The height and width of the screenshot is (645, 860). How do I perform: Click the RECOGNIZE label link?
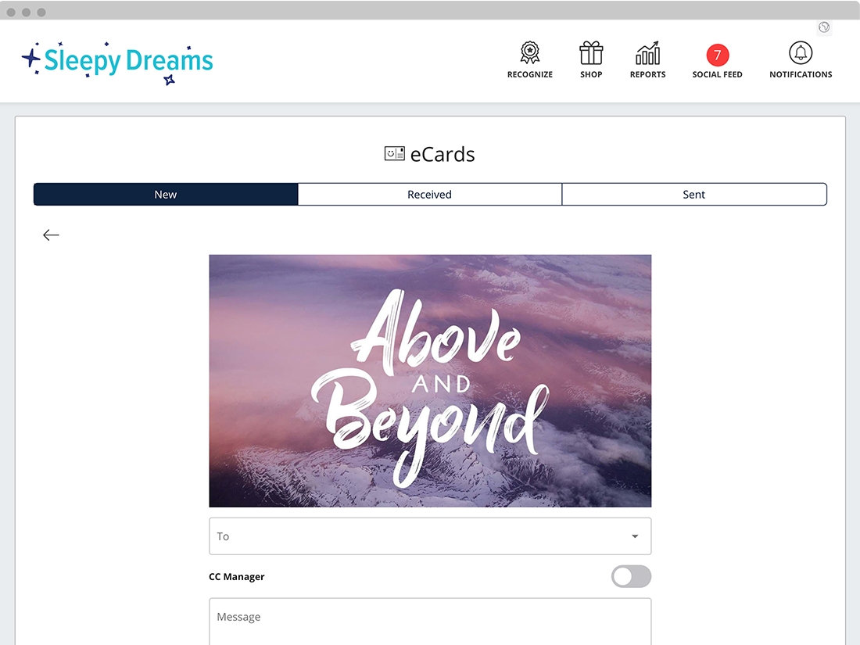[x=530, y=74]
